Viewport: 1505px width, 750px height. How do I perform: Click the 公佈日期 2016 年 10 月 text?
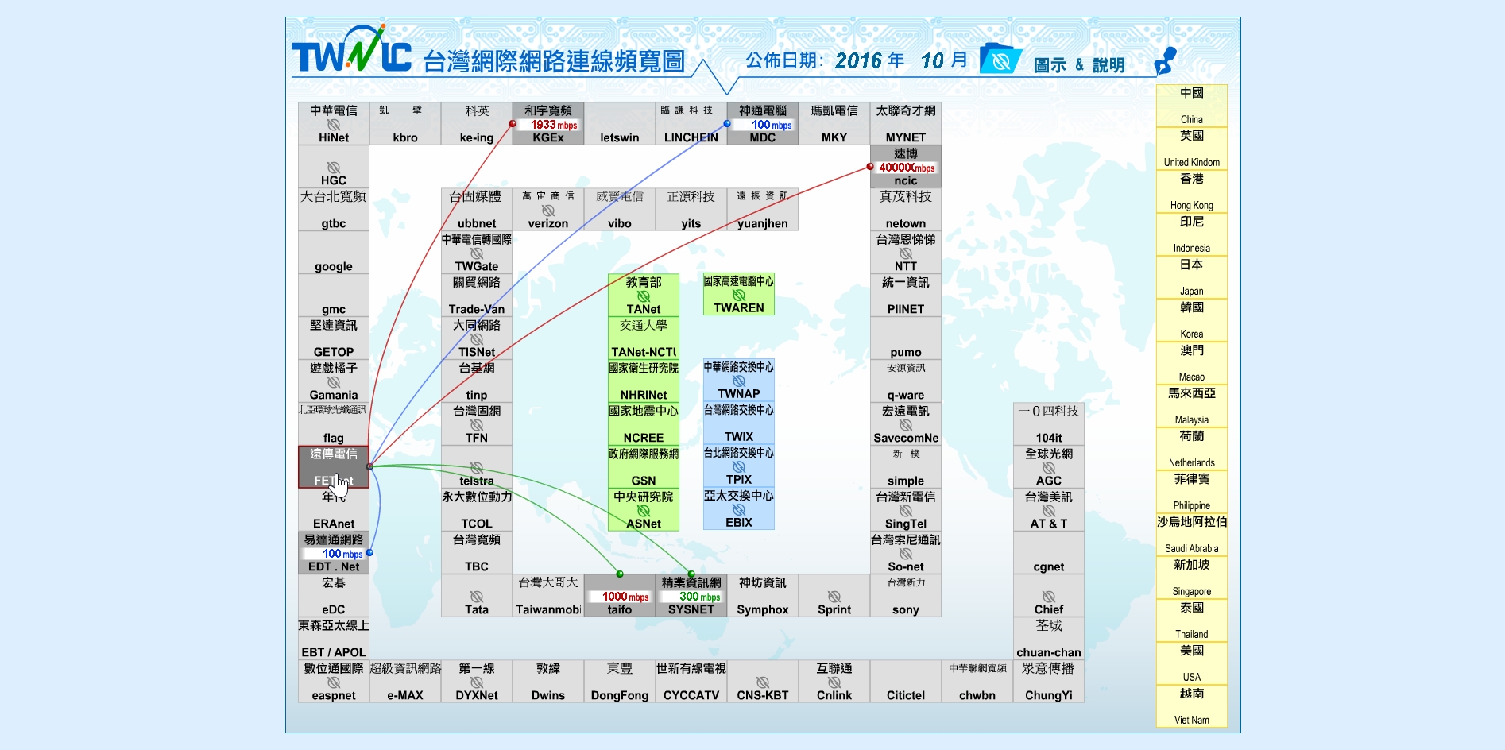point(857,60)
